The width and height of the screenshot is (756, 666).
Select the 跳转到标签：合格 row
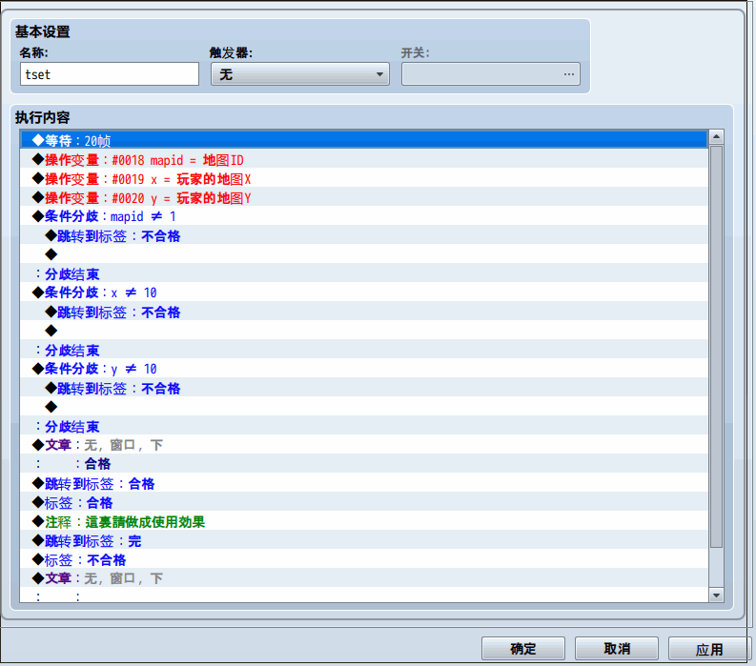click(x=364, y=483)
